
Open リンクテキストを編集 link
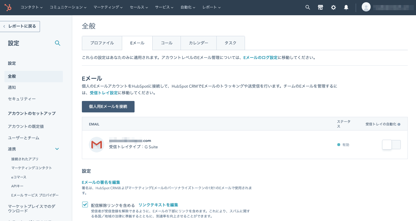click(158, 205)
